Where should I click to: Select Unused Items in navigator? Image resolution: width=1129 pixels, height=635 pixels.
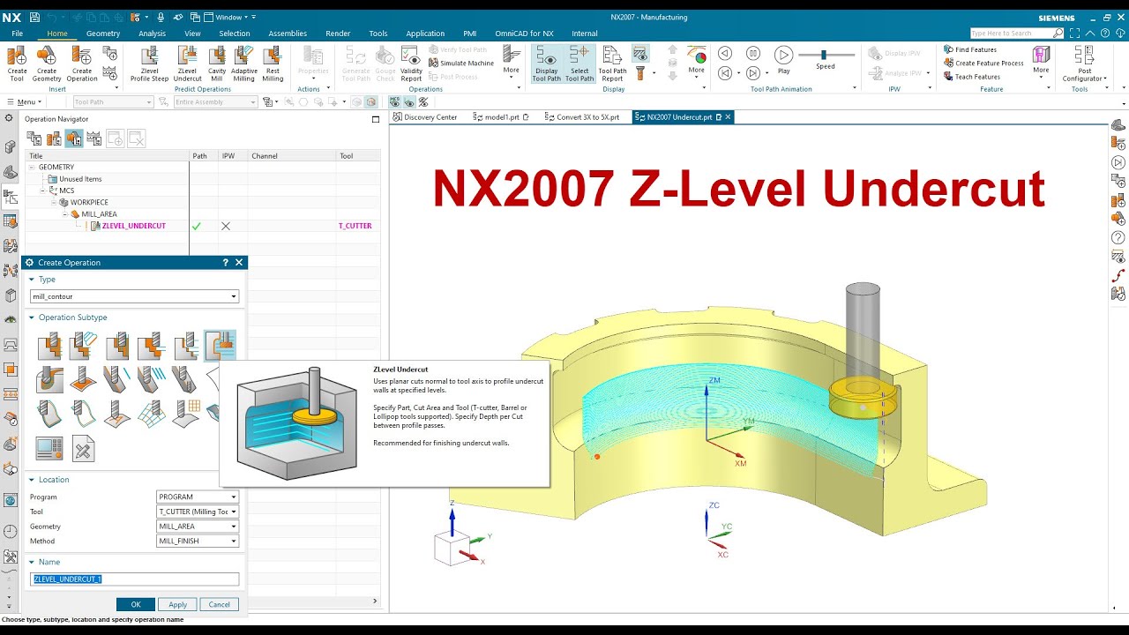click(80, 179)
